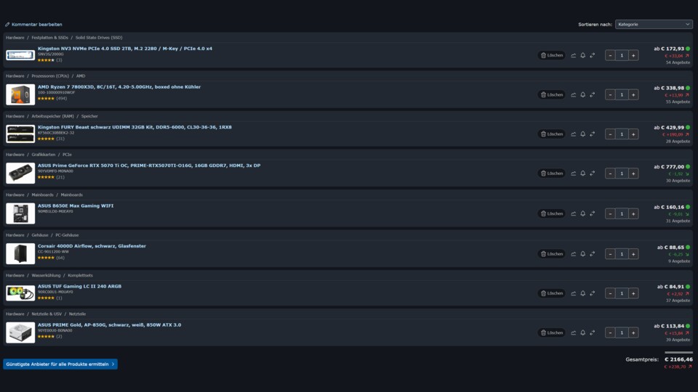Image resolution: width=698 pixels, height=392 pixels.
Task: Open ASUS Prime GeForce RTX 5070 Ti product link
Action: pos(149,166)
